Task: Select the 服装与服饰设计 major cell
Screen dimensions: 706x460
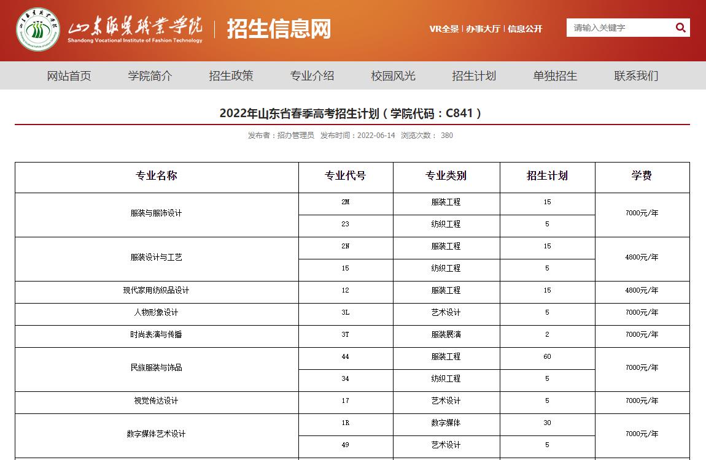Action: click(156, 213)
